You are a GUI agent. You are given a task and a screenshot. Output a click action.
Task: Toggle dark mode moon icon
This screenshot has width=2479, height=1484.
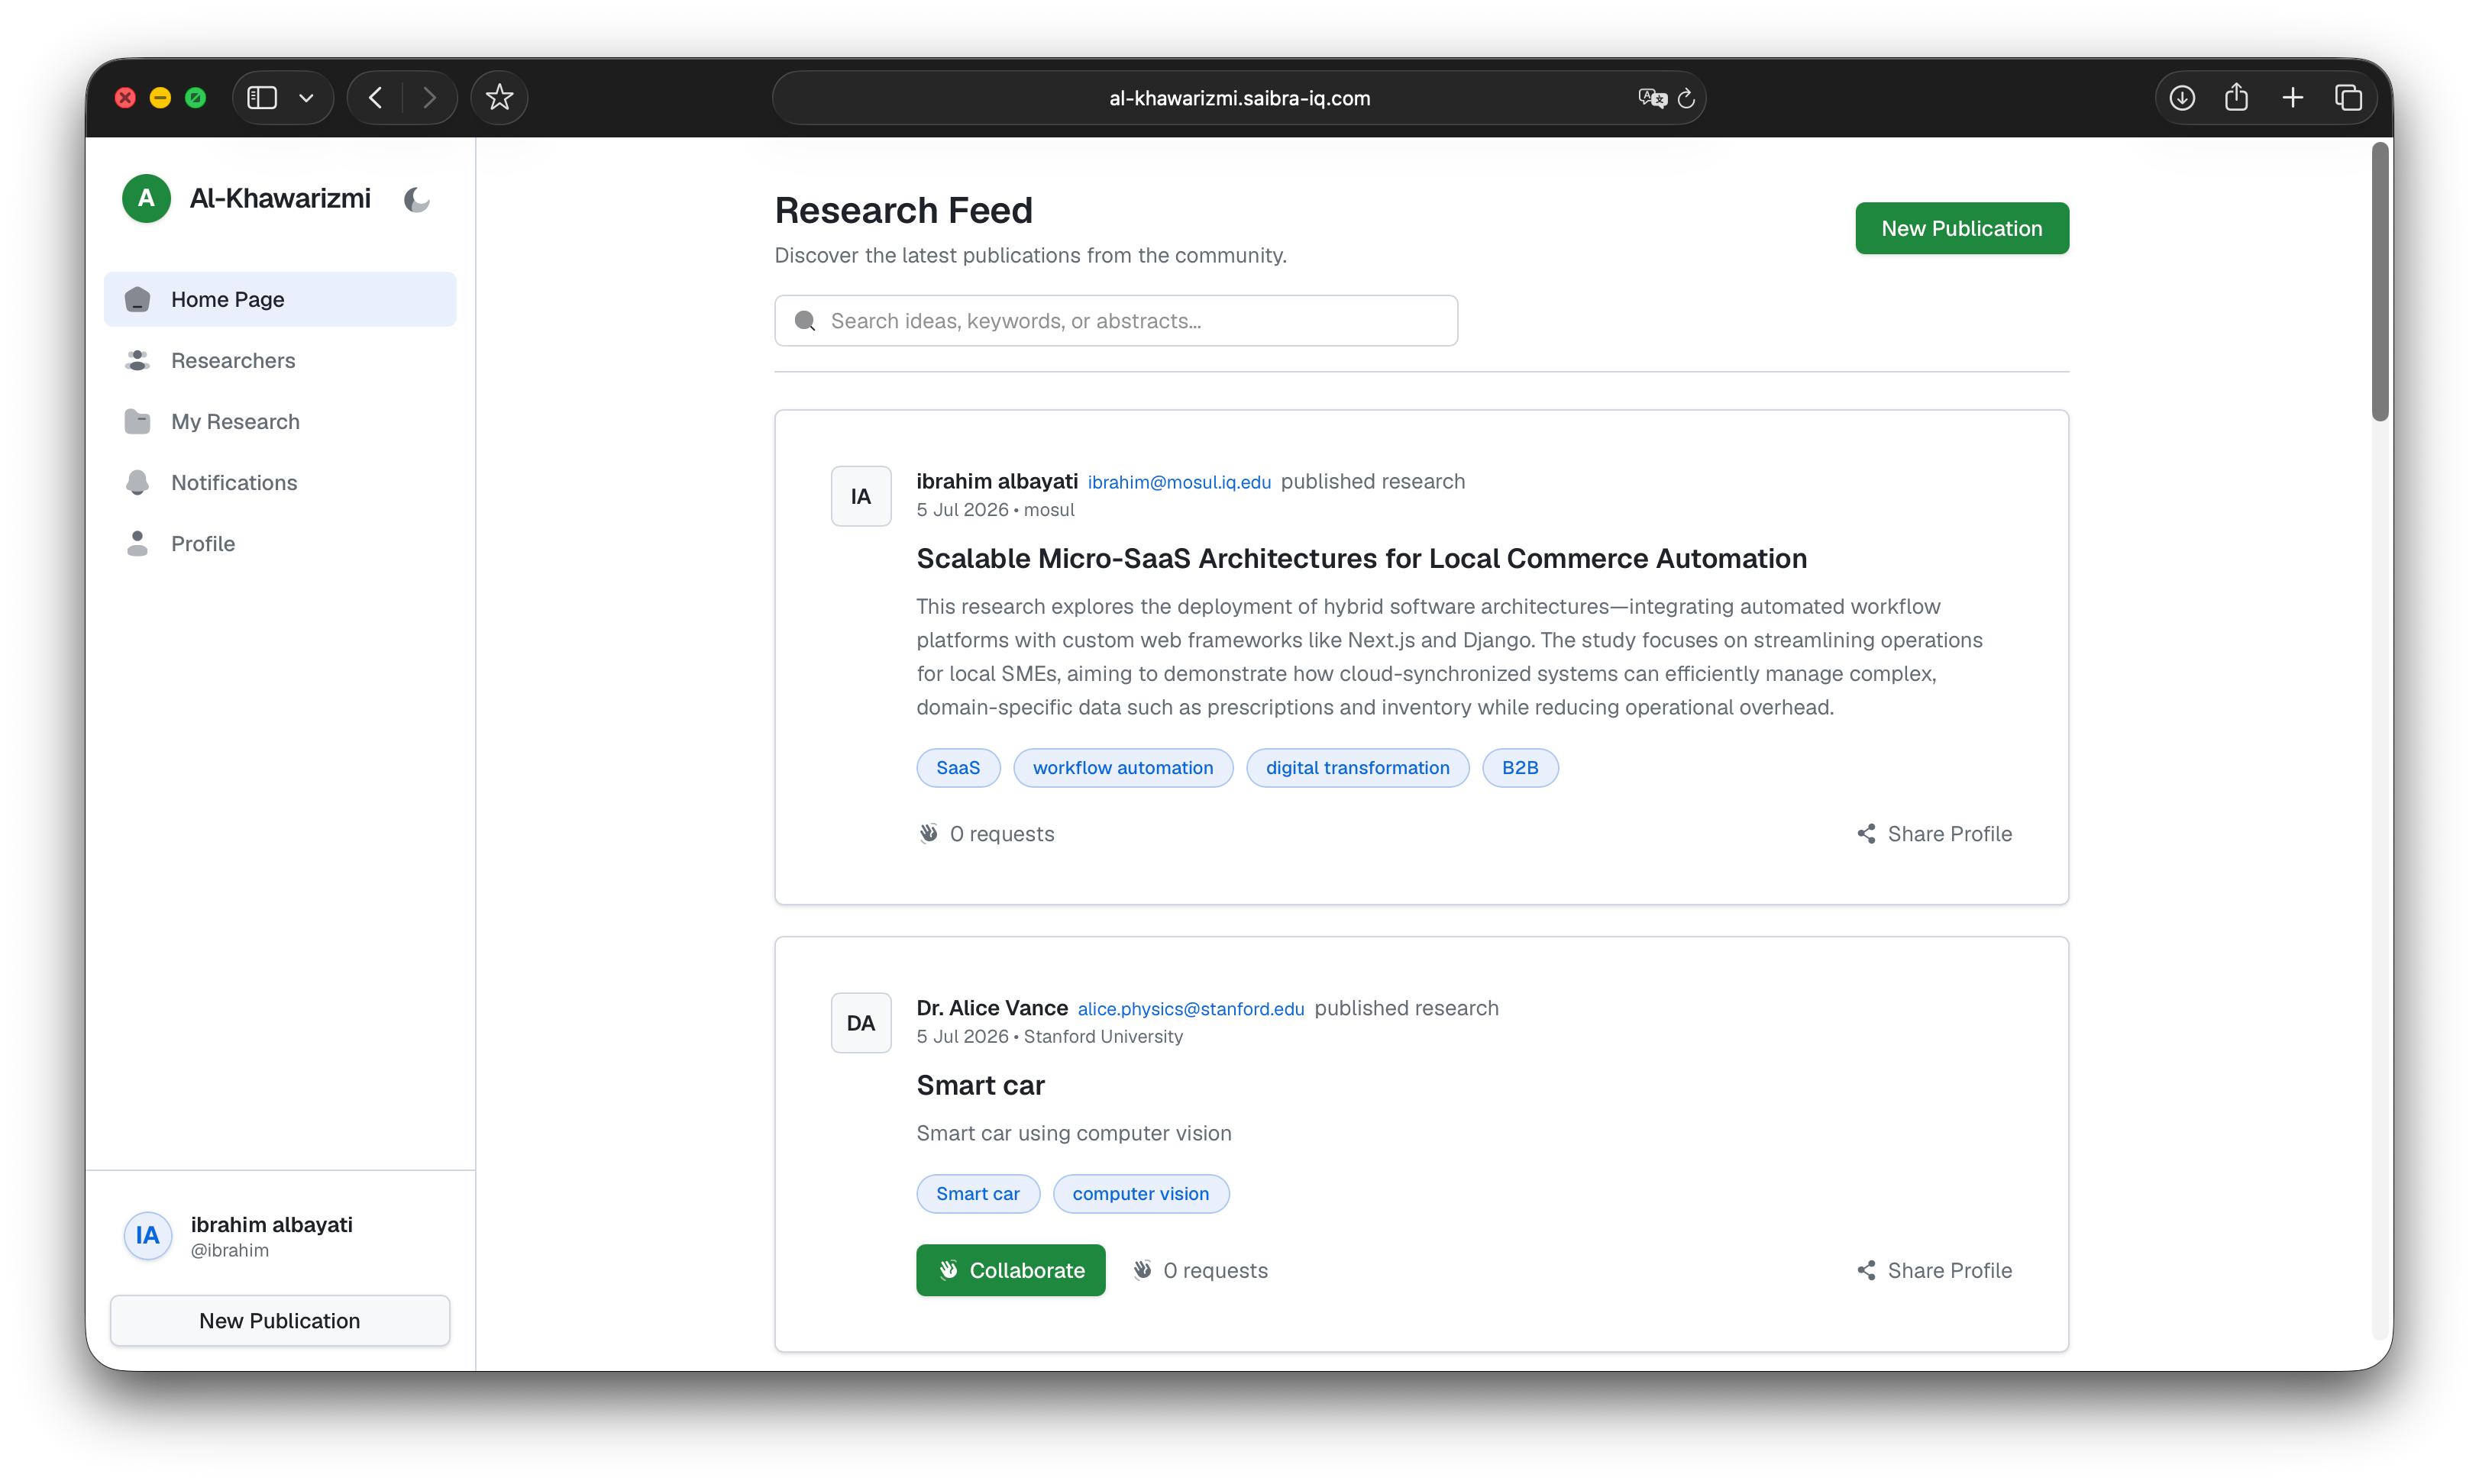click(416, 200)
